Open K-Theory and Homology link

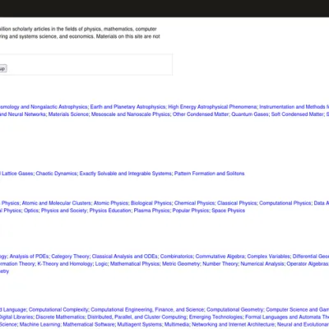(x=65, y=264)
